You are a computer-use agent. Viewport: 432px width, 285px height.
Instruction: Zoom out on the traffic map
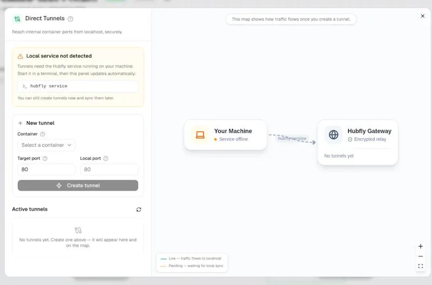(x=421, y=256)
